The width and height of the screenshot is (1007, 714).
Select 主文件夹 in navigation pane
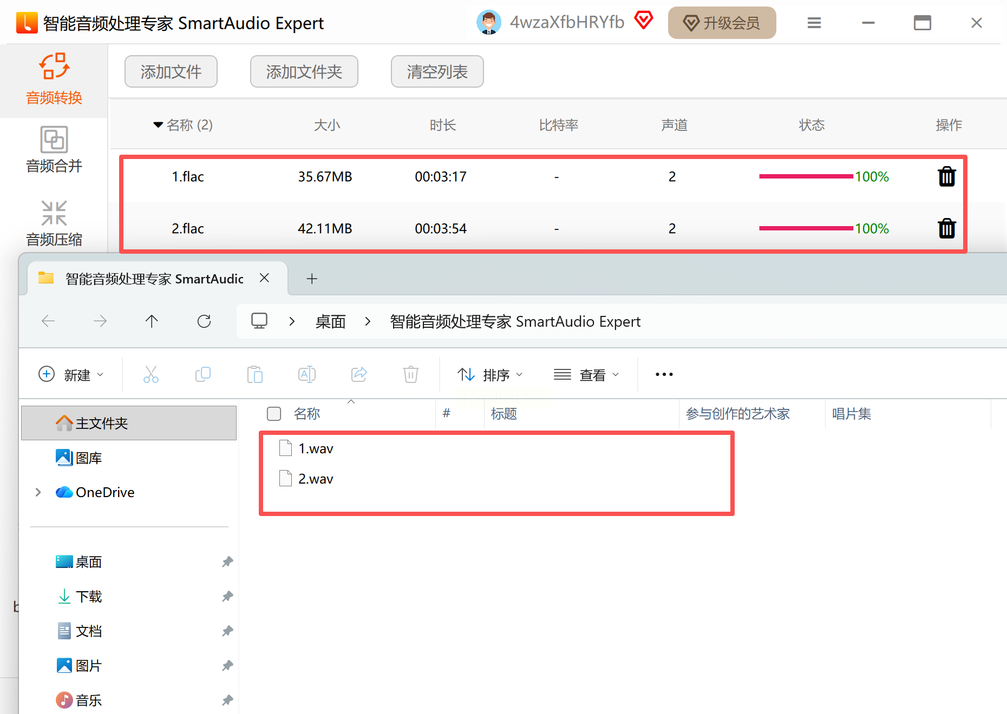click(x=129, y=423)
